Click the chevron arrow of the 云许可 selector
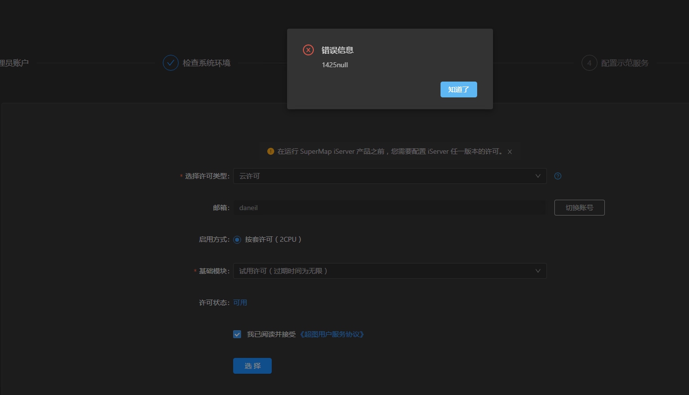Viewport: 689px width, 395px height. click(x=538, y=176)
